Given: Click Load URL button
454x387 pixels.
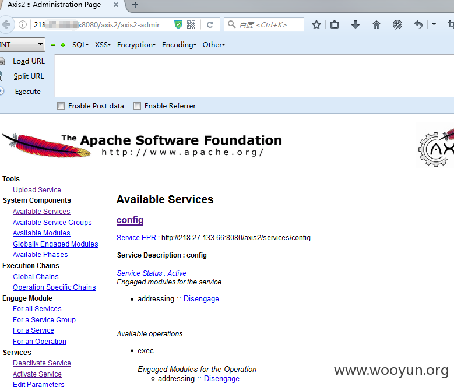Looking at the screenshot, I should point(29,61).
